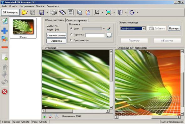The height and width of the screenshot is (124, 185).
Task: Click the floppy disk save icon
Action: click(42, 13)
